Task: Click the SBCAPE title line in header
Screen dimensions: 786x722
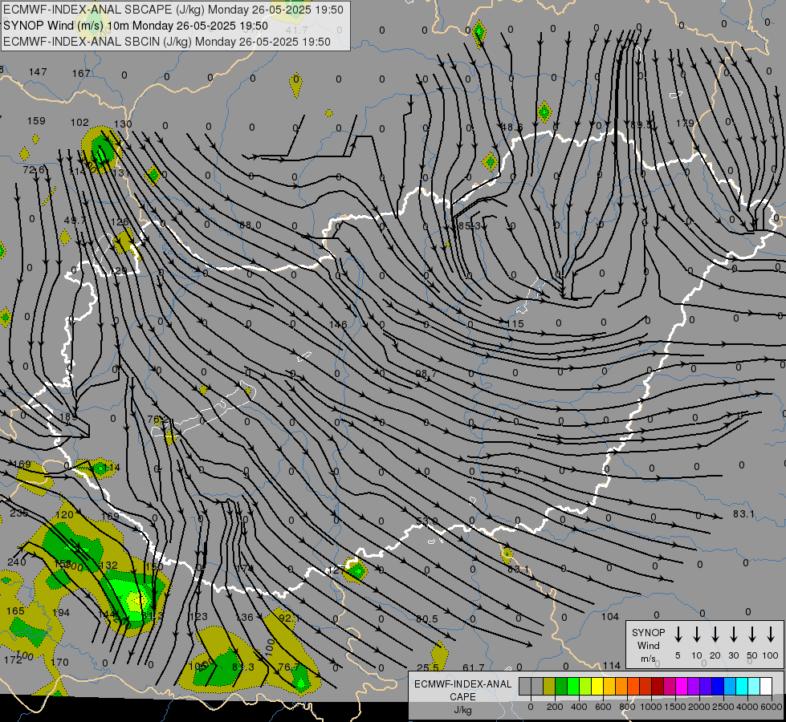Action: point(173,10)
